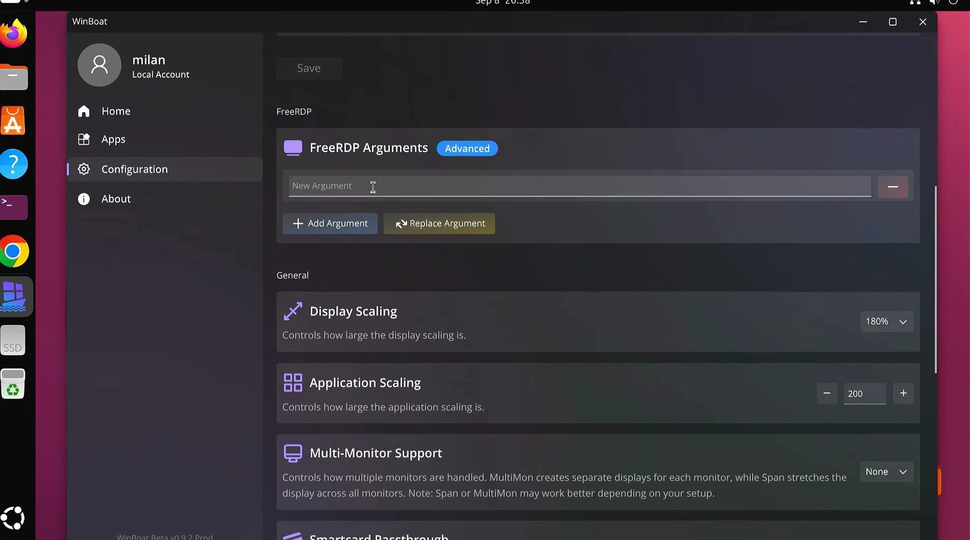This screenshot has height=540, width=970.
Task: Click 'Controls how large the display scaling is.'
Action: (374, 335)
